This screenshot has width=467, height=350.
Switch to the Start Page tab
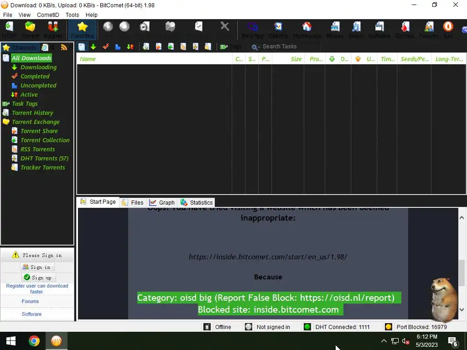[99, 202]
